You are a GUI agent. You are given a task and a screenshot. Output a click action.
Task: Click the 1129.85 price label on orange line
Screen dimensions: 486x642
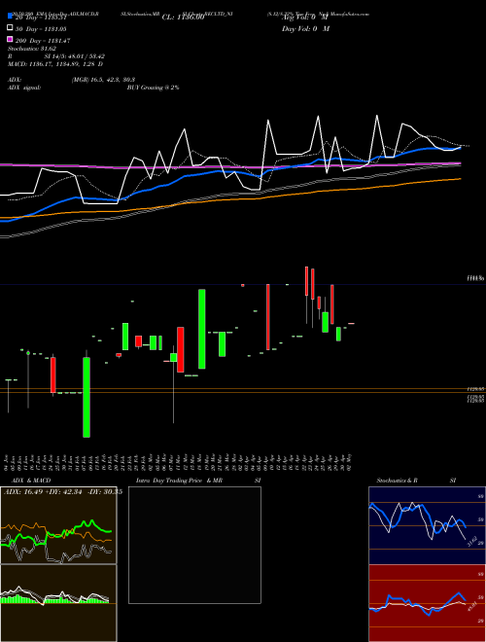(x=476, y=388)
